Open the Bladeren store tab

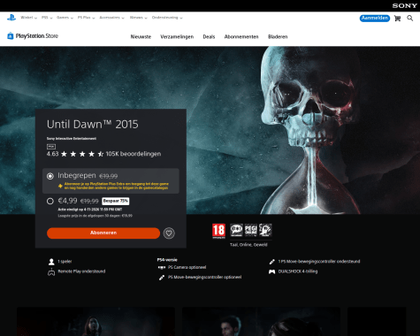278,37
